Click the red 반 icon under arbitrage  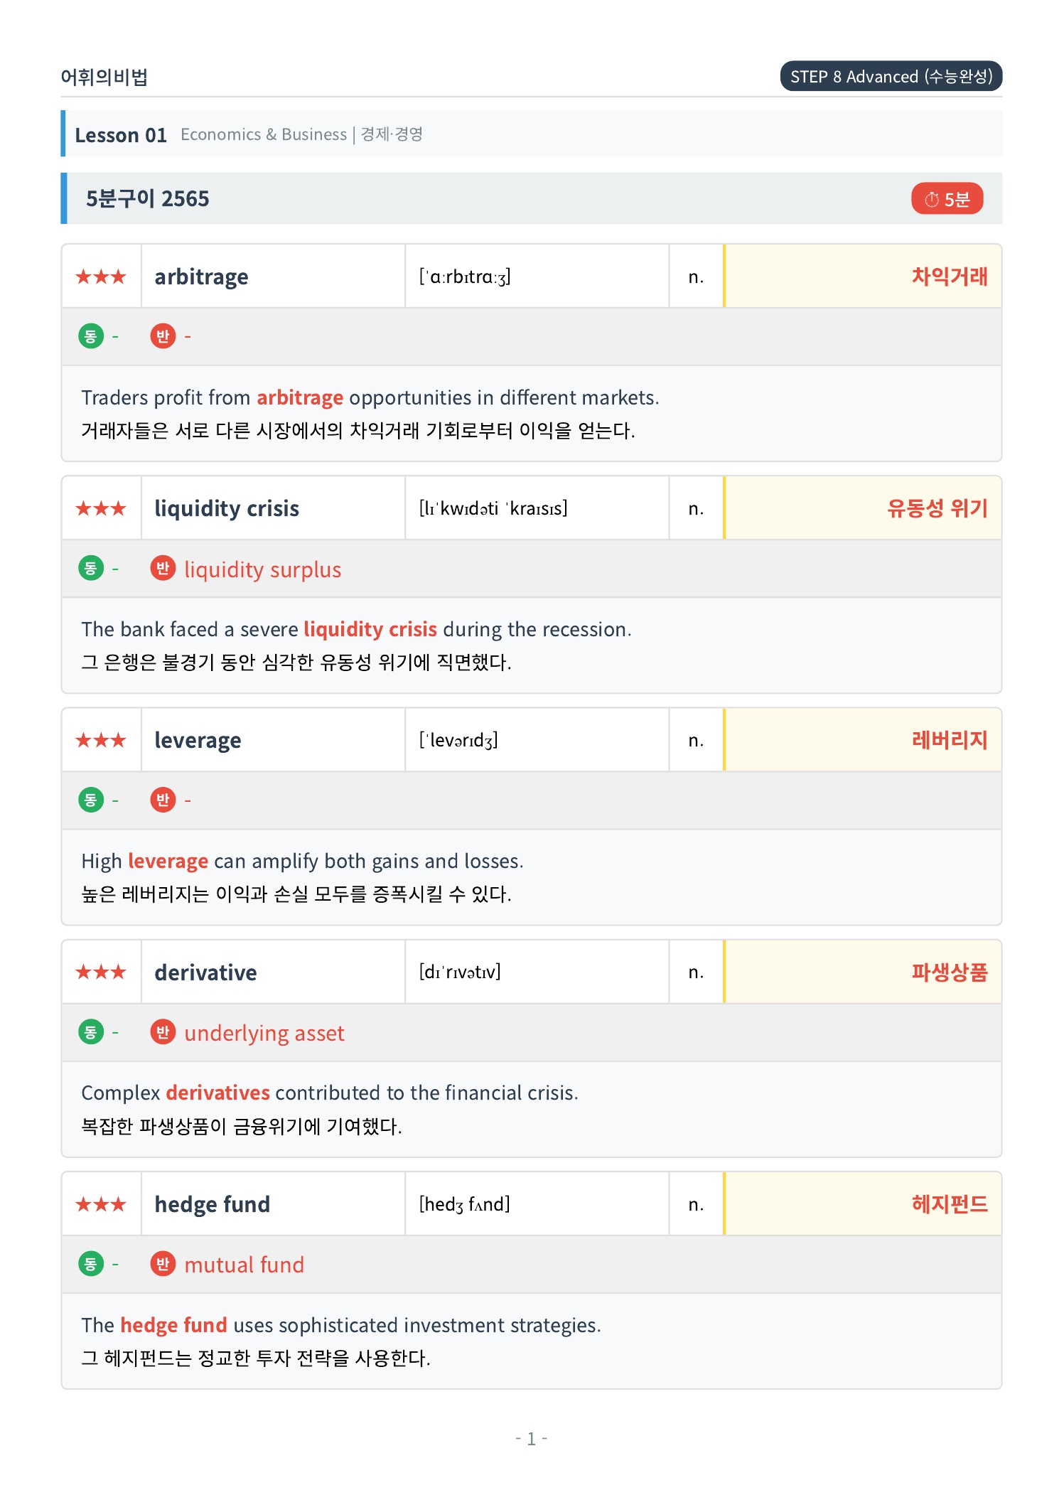[163, 336]
